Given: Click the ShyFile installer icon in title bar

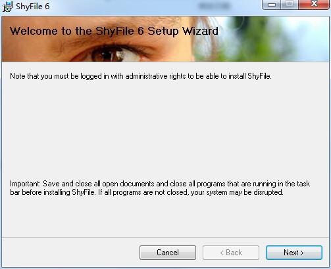Looking at the screenshot, I should [8, 7].
